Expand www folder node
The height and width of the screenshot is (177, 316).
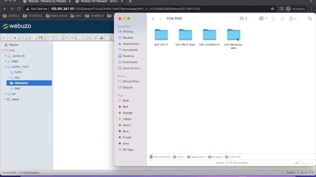pos(5,99)
